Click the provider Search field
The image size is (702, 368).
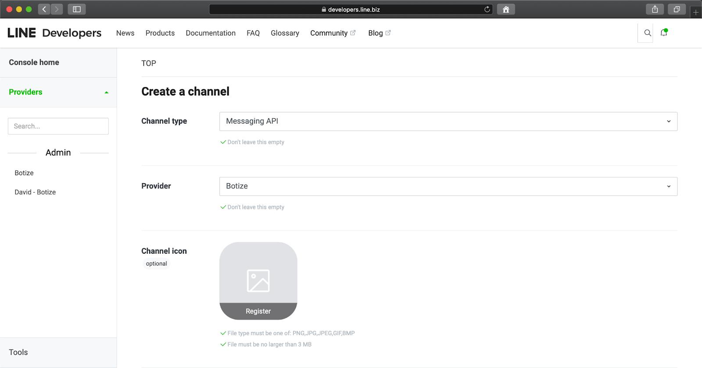pos(58,126)
